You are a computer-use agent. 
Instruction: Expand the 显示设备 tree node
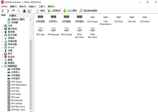pos(2,35)
